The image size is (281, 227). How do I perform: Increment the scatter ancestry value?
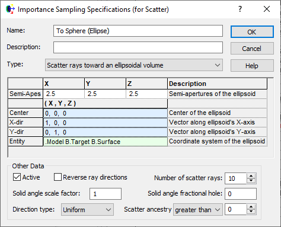point(251,207)
